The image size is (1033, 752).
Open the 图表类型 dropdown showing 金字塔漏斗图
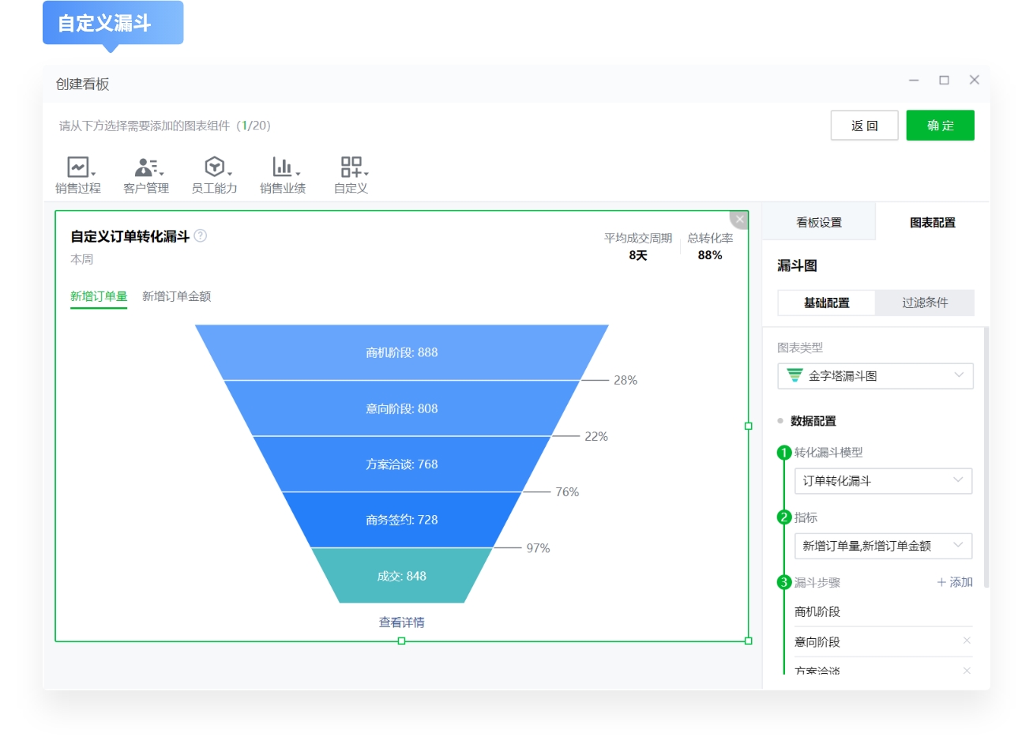(x=875, y=376)
